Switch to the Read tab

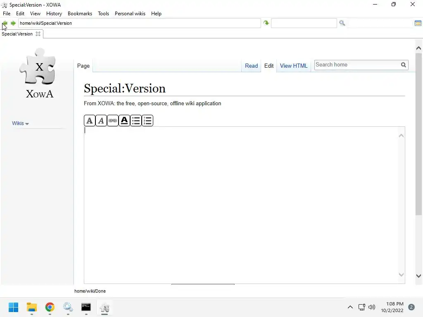pyautogui.click(x=252, y=66)
